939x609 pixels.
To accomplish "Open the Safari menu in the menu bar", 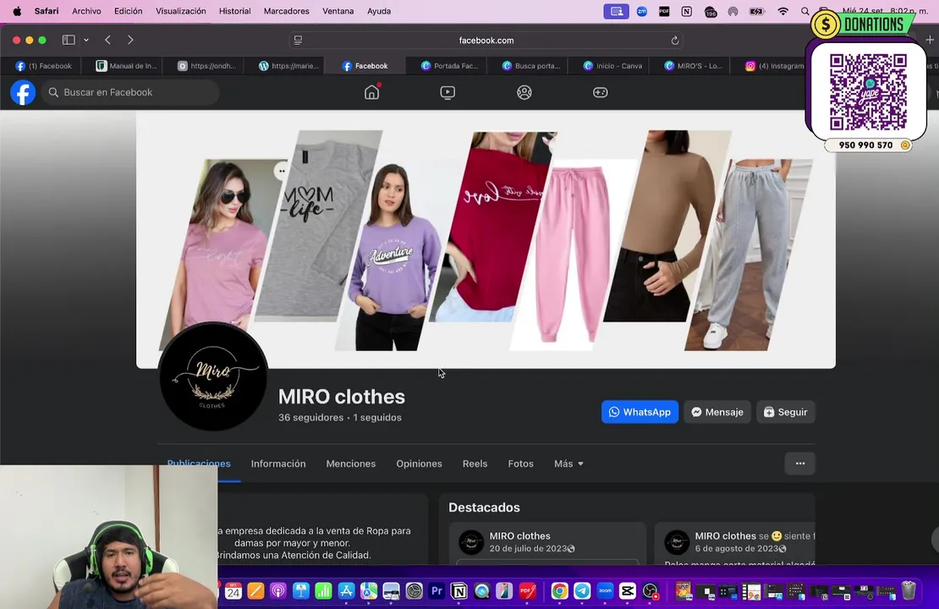I will pyautogui.click(x=47, y=11).
